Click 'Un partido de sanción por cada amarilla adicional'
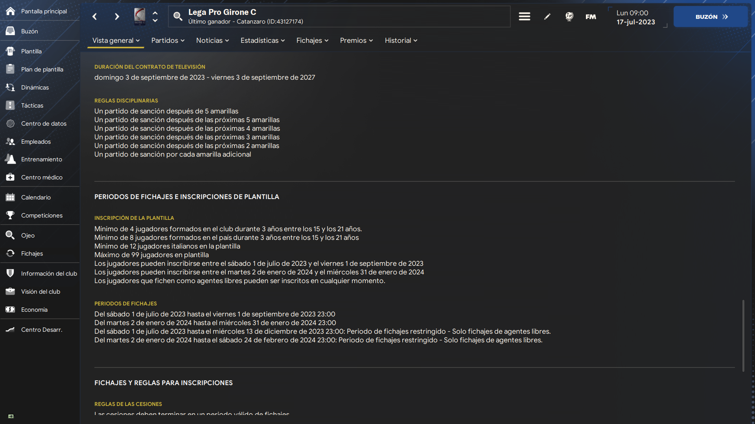 (x=173, y=154)
